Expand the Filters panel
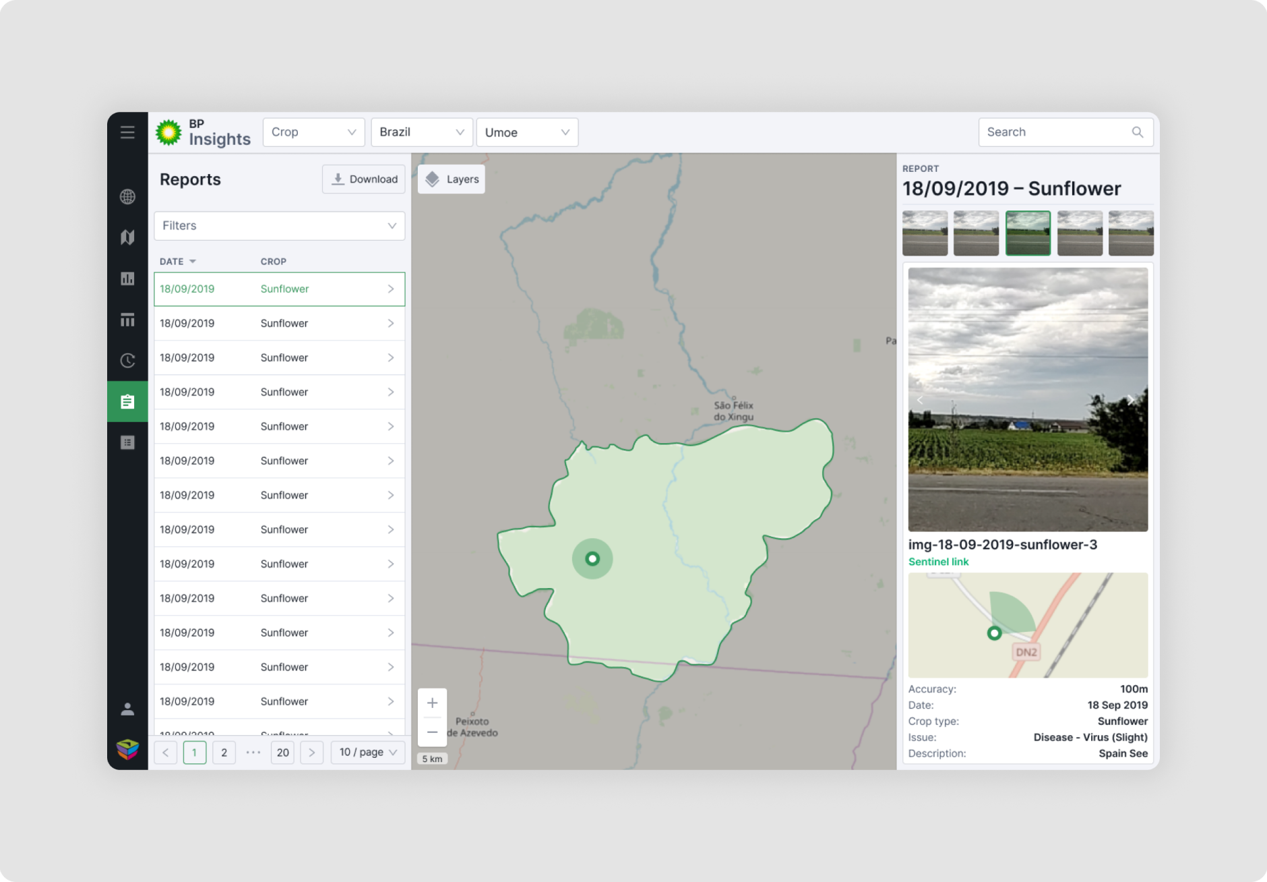The image size is (1267, 882). point(279,226)
